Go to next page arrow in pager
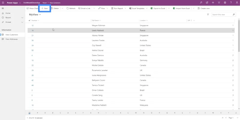The height and width of the screenshot is (120, 240). coord(237,118)
